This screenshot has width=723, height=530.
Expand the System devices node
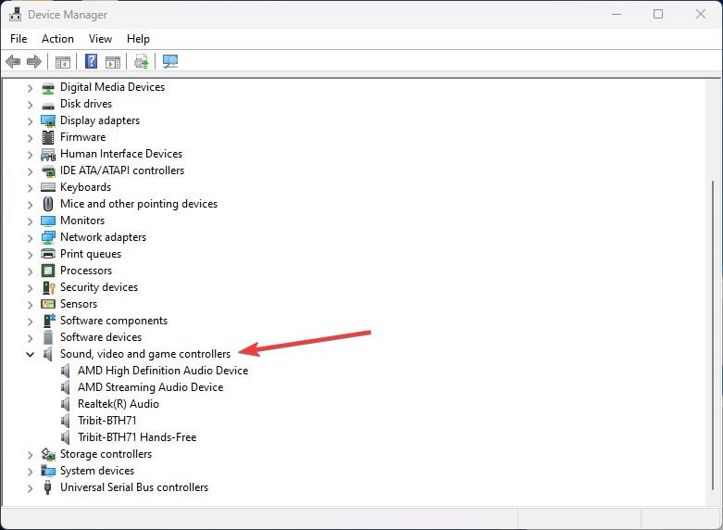pyautogui.click(x=30, y=472)
